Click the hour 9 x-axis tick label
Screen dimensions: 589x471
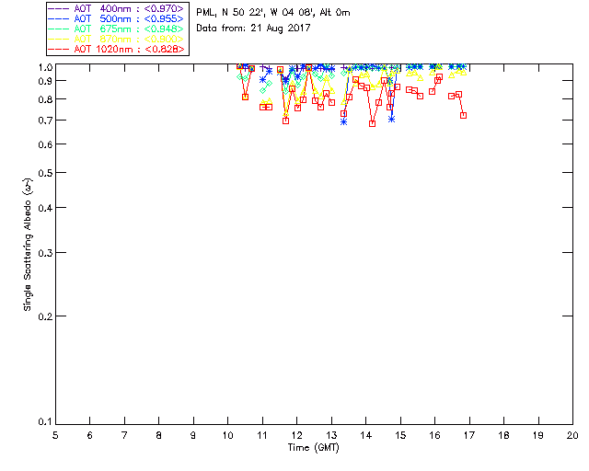(x=193, y=435)
